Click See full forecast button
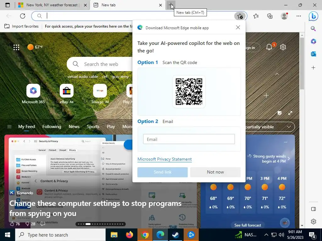 tap(248, 225)
